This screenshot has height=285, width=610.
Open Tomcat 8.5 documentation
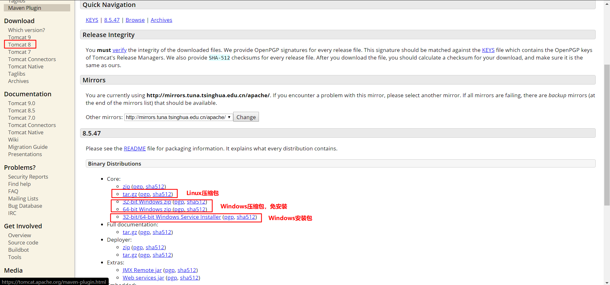click(x=22, y=111)
